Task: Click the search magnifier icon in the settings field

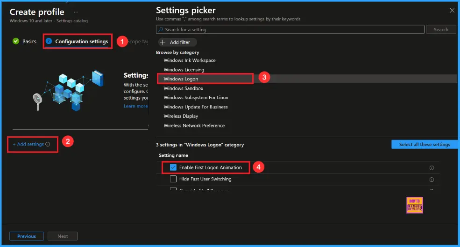Action: [x=161, y=30]
